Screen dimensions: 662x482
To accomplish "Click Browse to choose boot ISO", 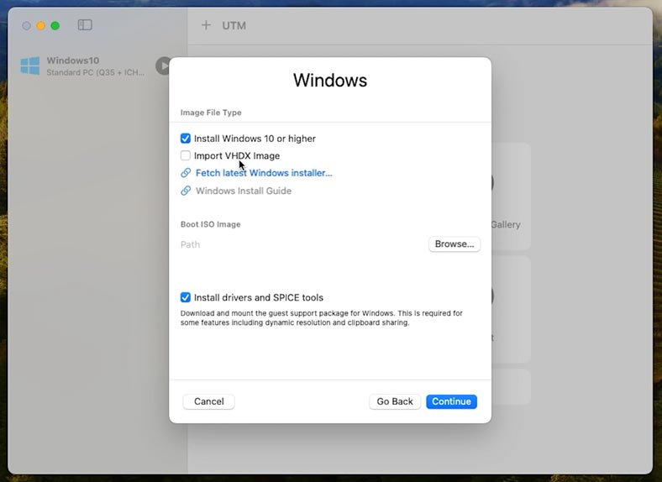I will pos(454,244).
